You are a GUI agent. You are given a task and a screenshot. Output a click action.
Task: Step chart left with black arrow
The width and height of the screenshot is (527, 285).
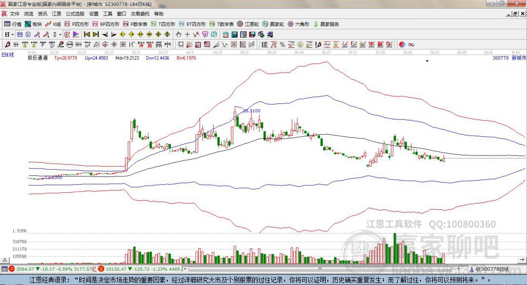(x=105, y=34)
